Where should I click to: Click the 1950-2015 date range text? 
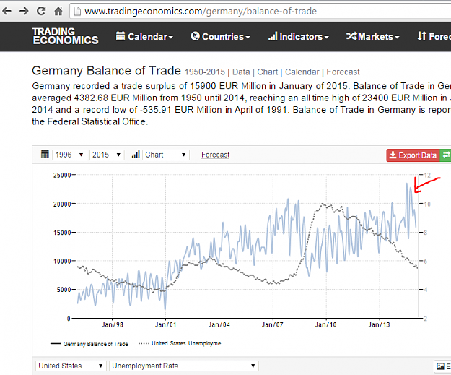click(205, 72)
